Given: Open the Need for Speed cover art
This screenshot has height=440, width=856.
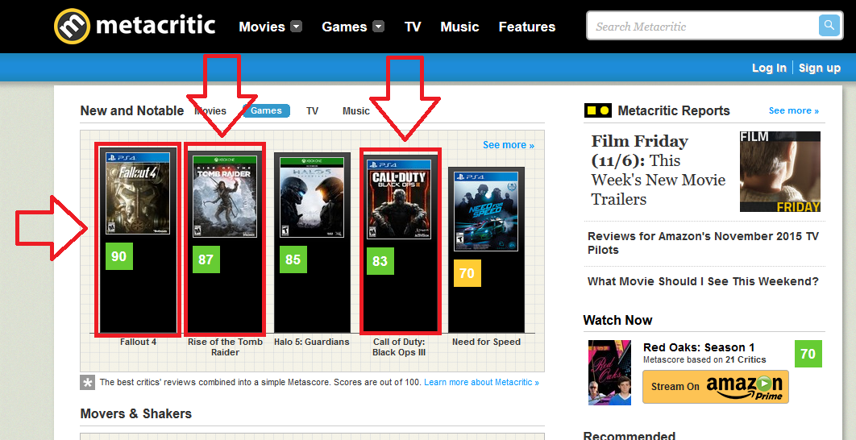Looking at the screenshot, I should coord(486,212).
